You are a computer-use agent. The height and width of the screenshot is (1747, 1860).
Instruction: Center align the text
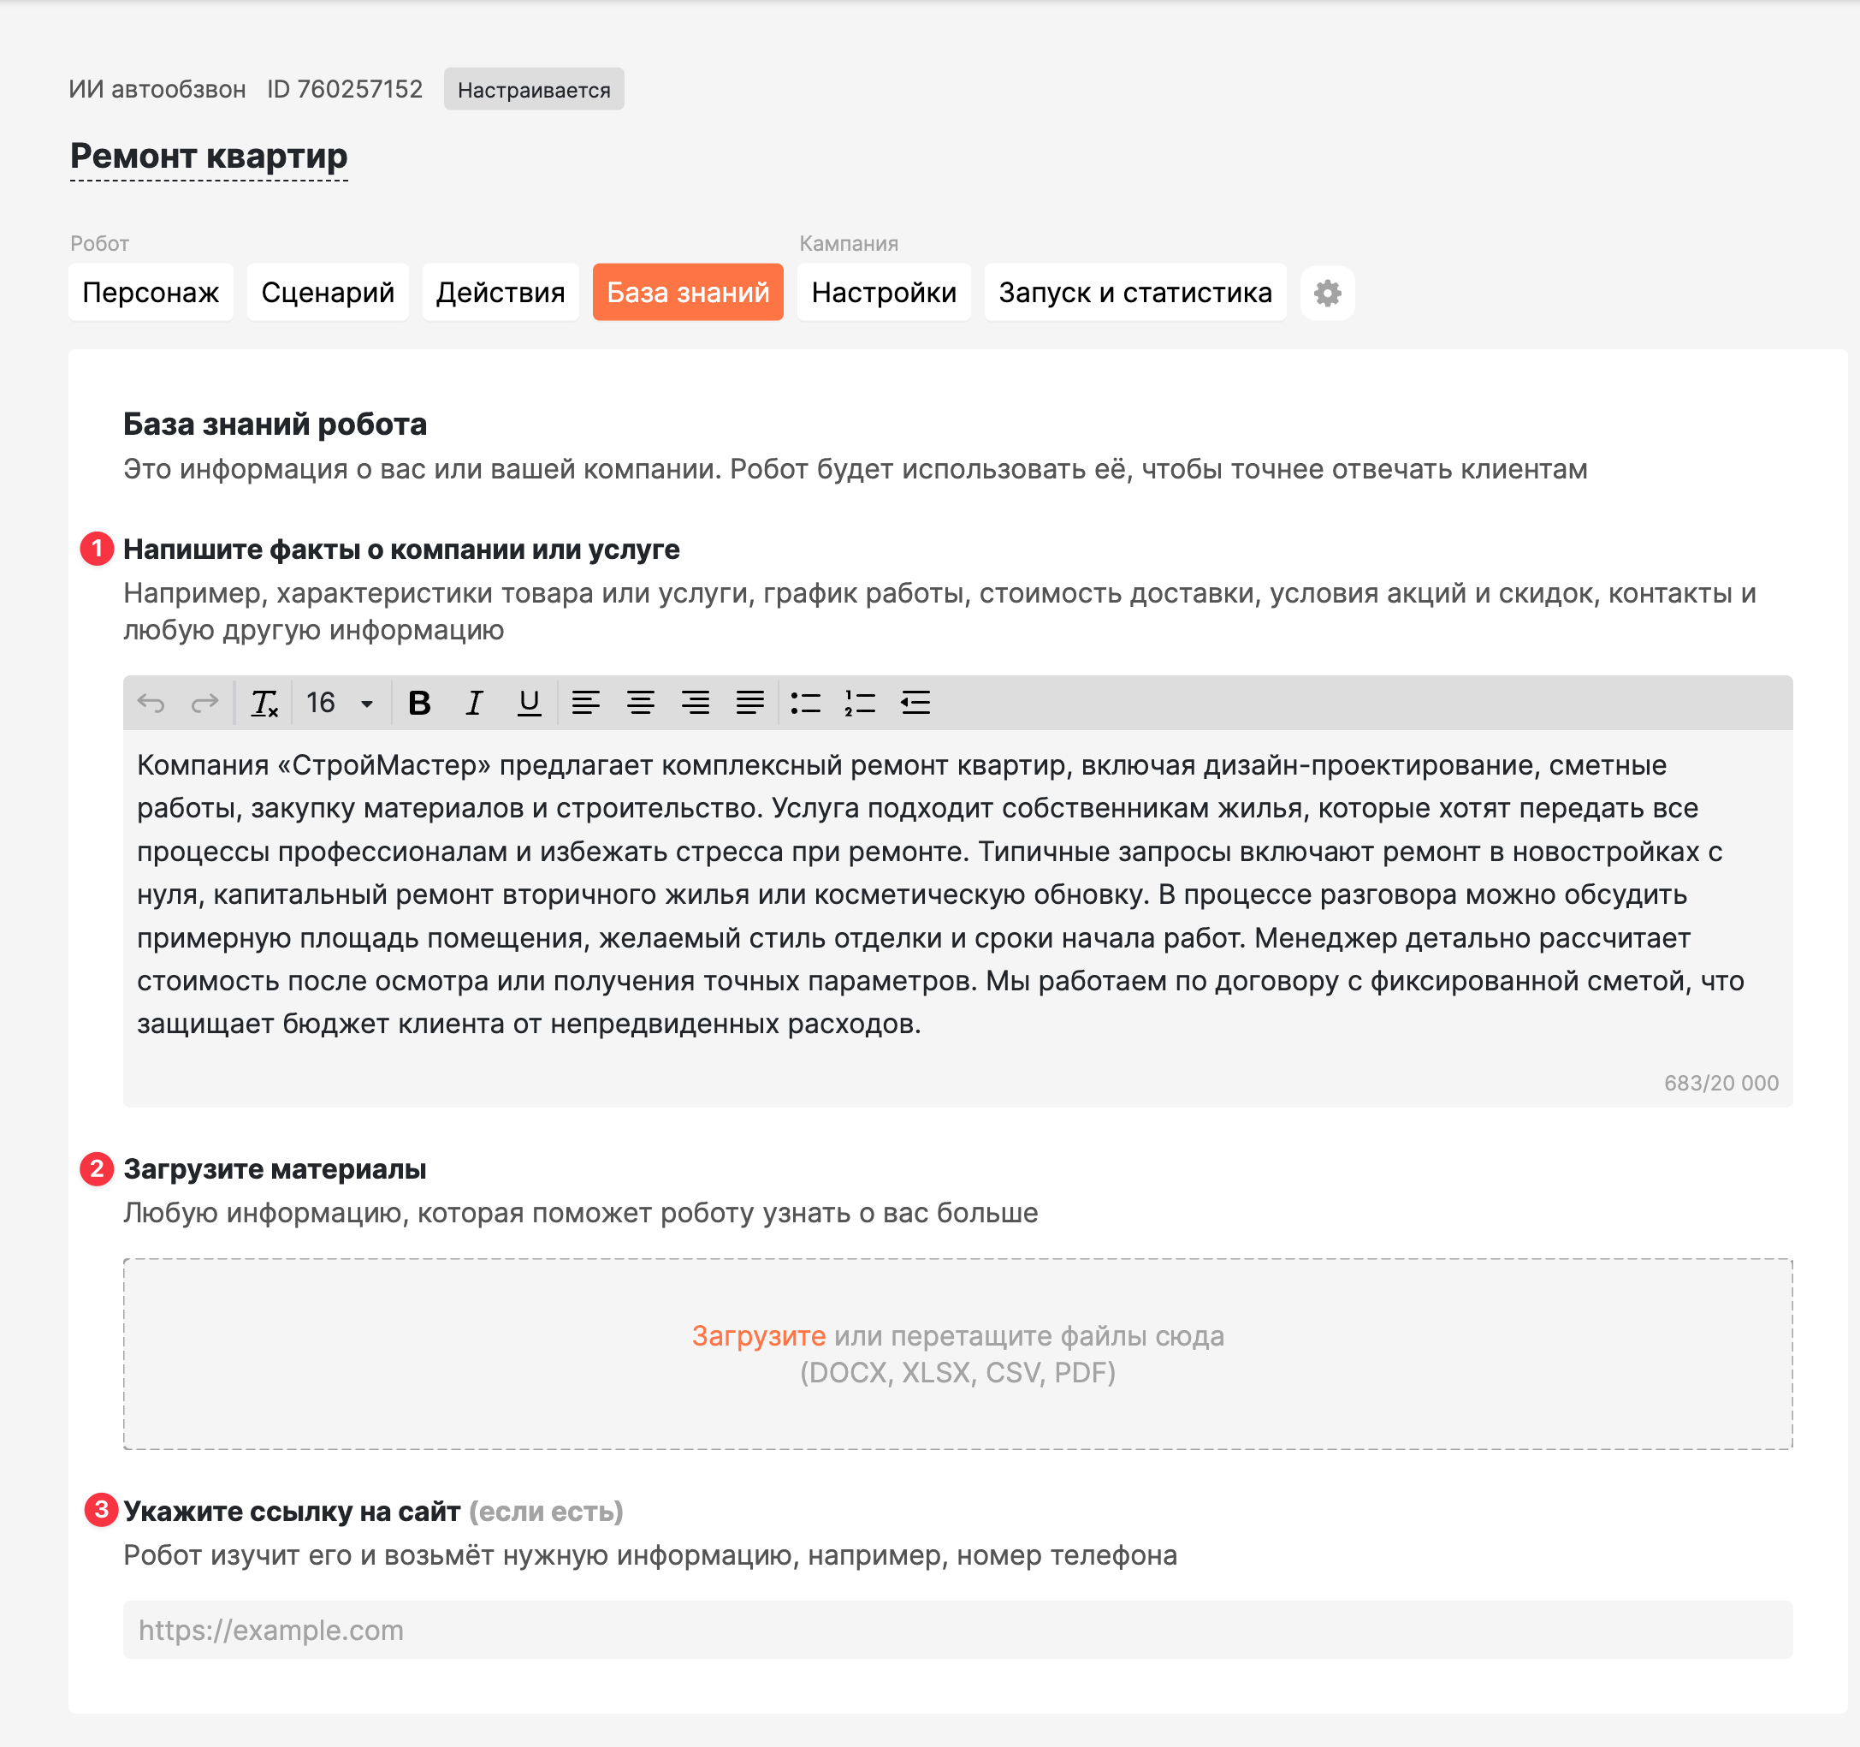tap(641, 703)
